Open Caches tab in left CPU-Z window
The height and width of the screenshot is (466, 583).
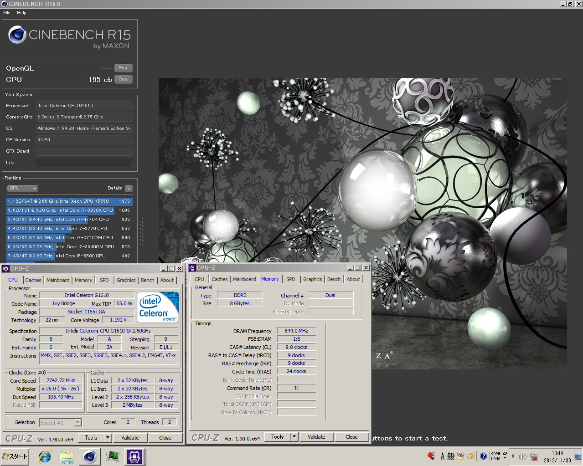pos(33,280)
